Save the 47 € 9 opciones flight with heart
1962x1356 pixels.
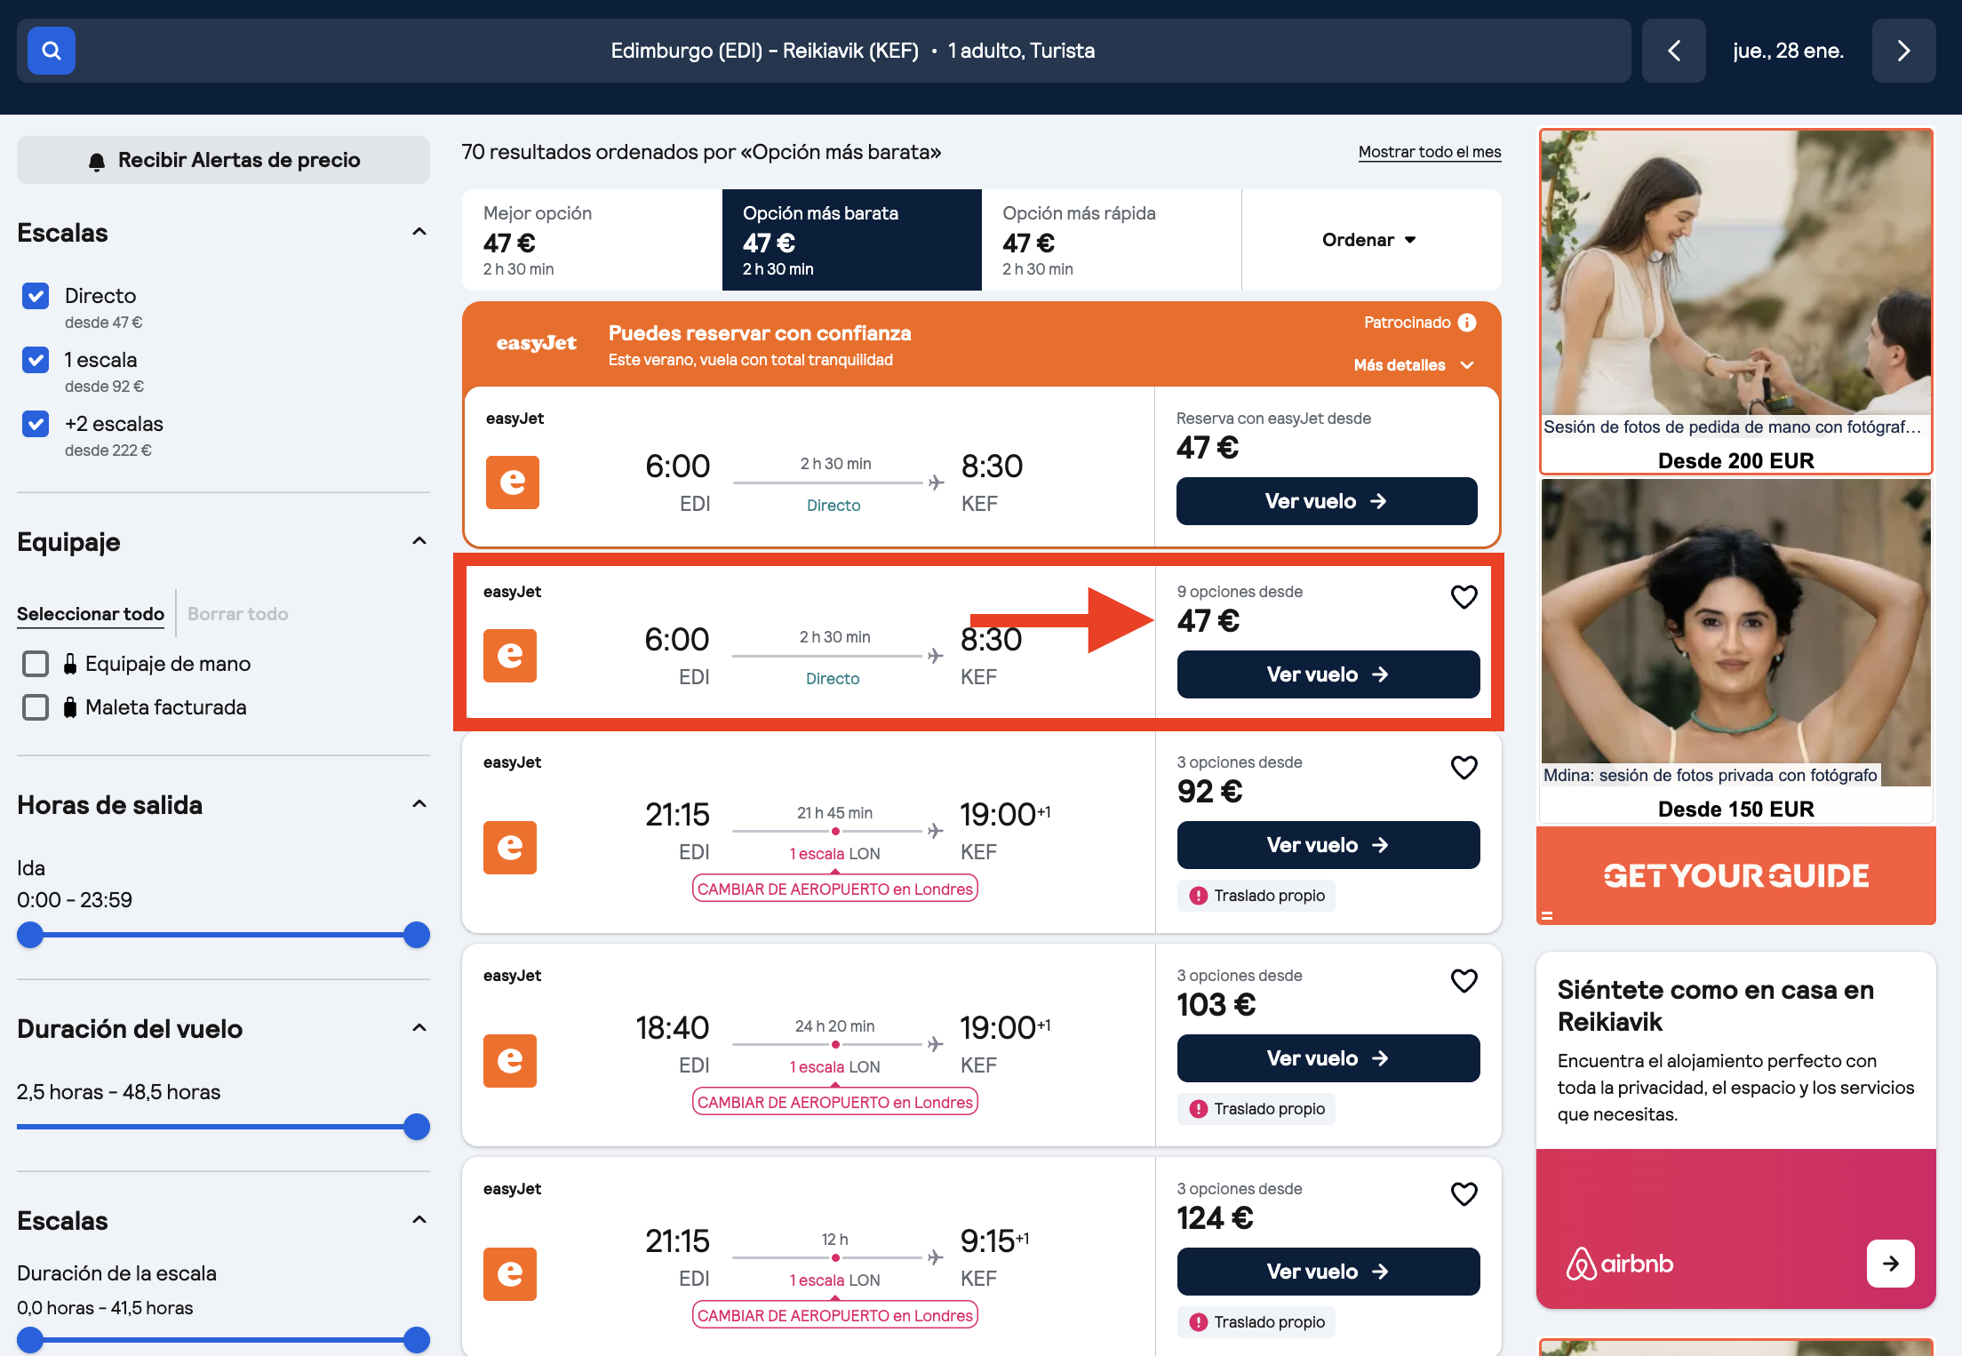(x=1464, y=596)
